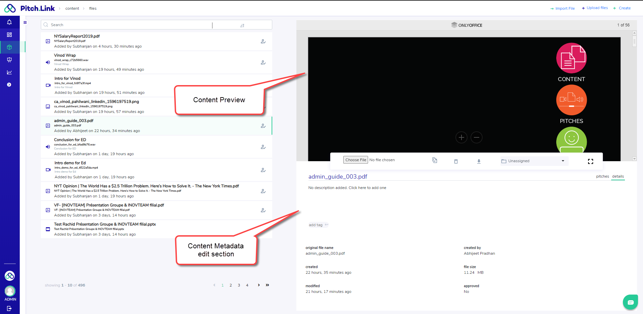Viewport: 643px width, 314px height.
Task: Click the Upload files link
Action: (595, 8)
